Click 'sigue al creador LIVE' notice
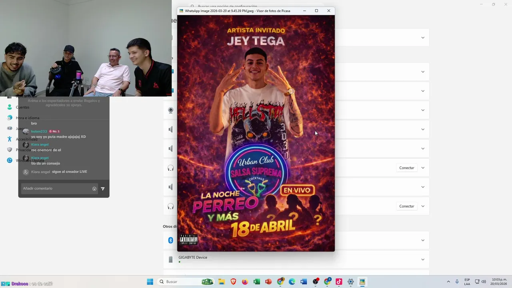 (x=70, y=172)
